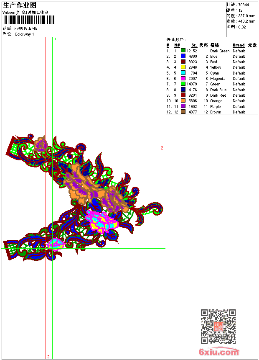Select the Orange color swatch
The width and height of the screenshot is (259, 360).
tap(183, 100)
